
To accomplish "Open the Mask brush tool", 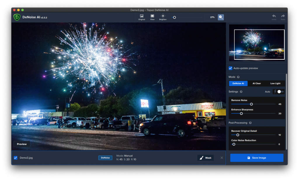I will [205, 158].
